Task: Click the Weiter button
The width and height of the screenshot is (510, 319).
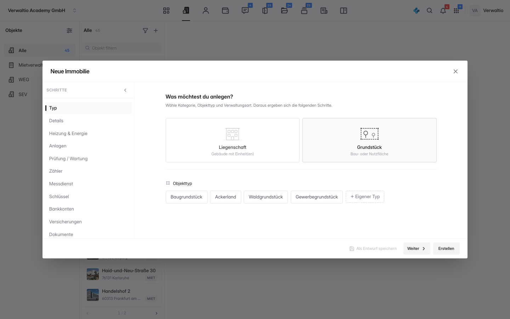Action: [417, 248]
